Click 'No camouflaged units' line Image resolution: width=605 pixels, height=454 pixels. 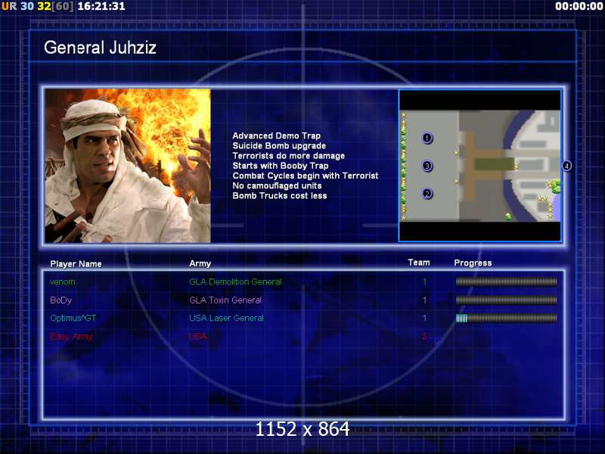click(277, 186)
